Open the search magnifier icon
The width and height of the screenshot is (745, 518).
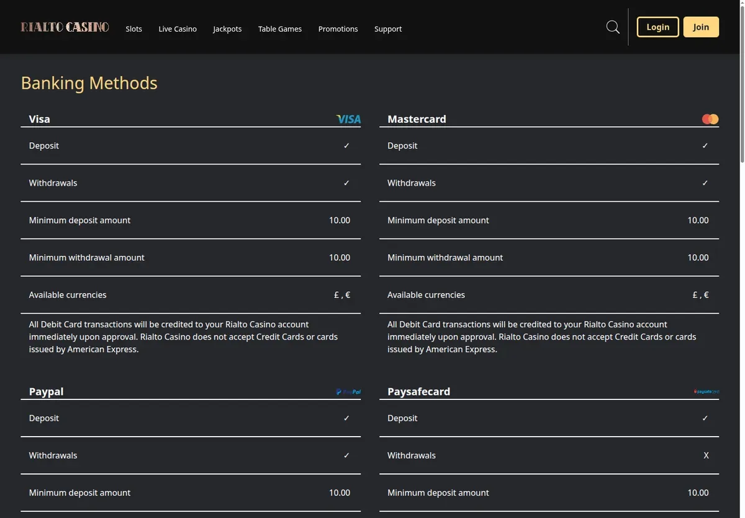(613, 27)
